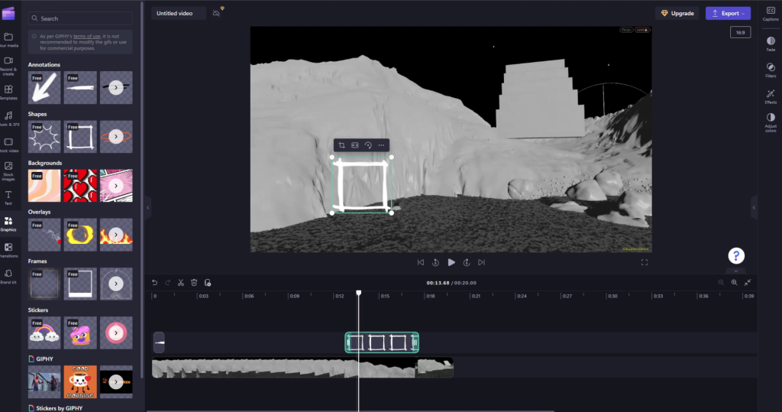Select the brush stroke line annotation
The height and width of the screenshot is (412, 782).
click(80, 87)
